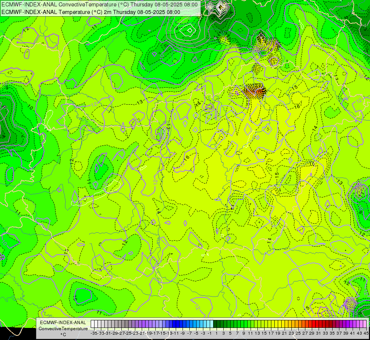Click the 45 scale value in legend

click(366, 333)
